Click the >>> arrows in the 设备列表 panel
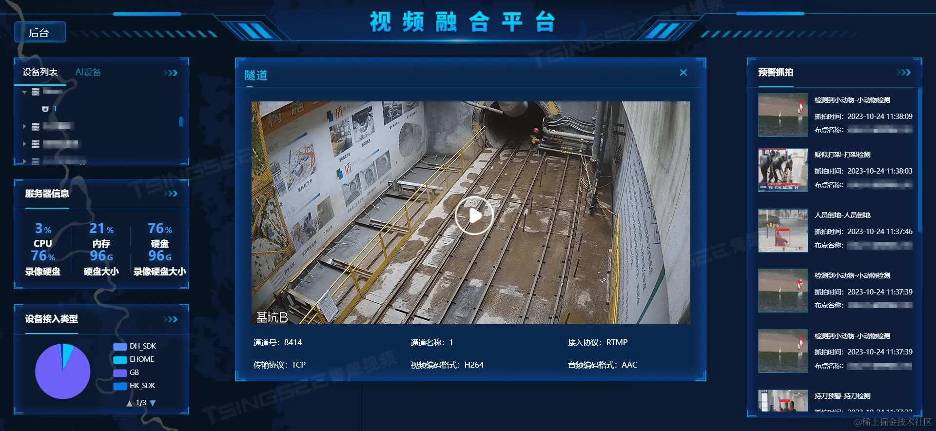936x431 pixels. 171,73
